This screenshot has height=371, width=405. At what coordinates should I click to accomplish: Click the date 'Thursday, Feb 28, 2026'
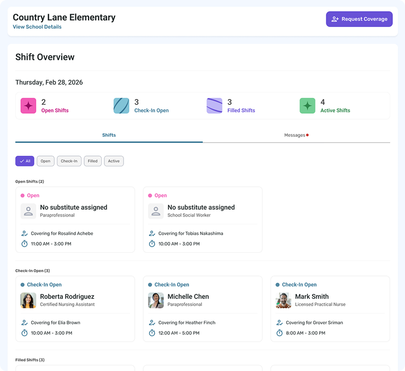click(x=49, y=83)
